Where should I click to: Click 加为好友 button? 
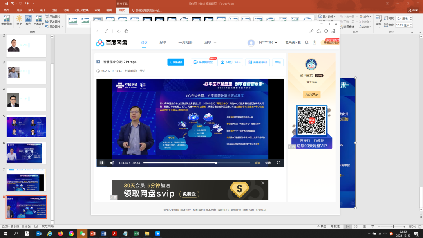click(312, 95)
